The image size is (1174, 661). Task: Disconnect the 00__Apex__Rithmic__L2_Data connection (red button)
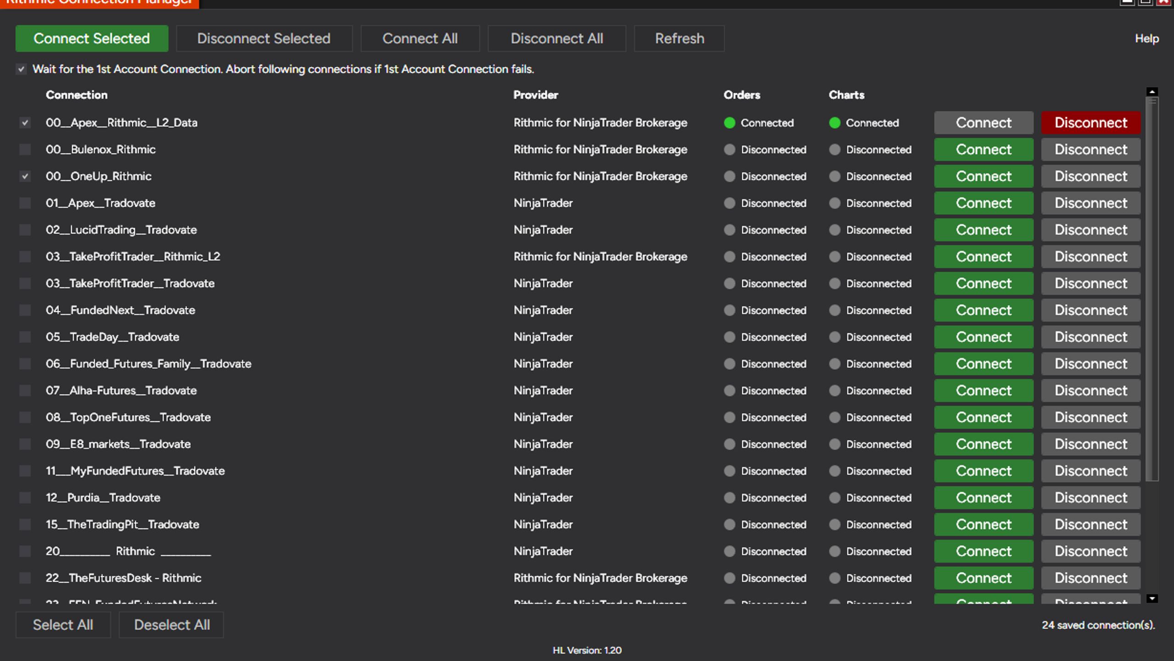coord(1091,123)
